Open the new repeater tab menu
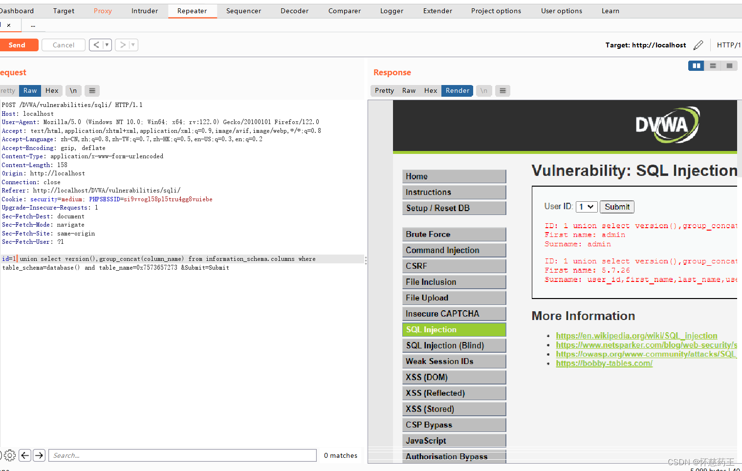Screen dimensions: 742x471 pos(33,25)
